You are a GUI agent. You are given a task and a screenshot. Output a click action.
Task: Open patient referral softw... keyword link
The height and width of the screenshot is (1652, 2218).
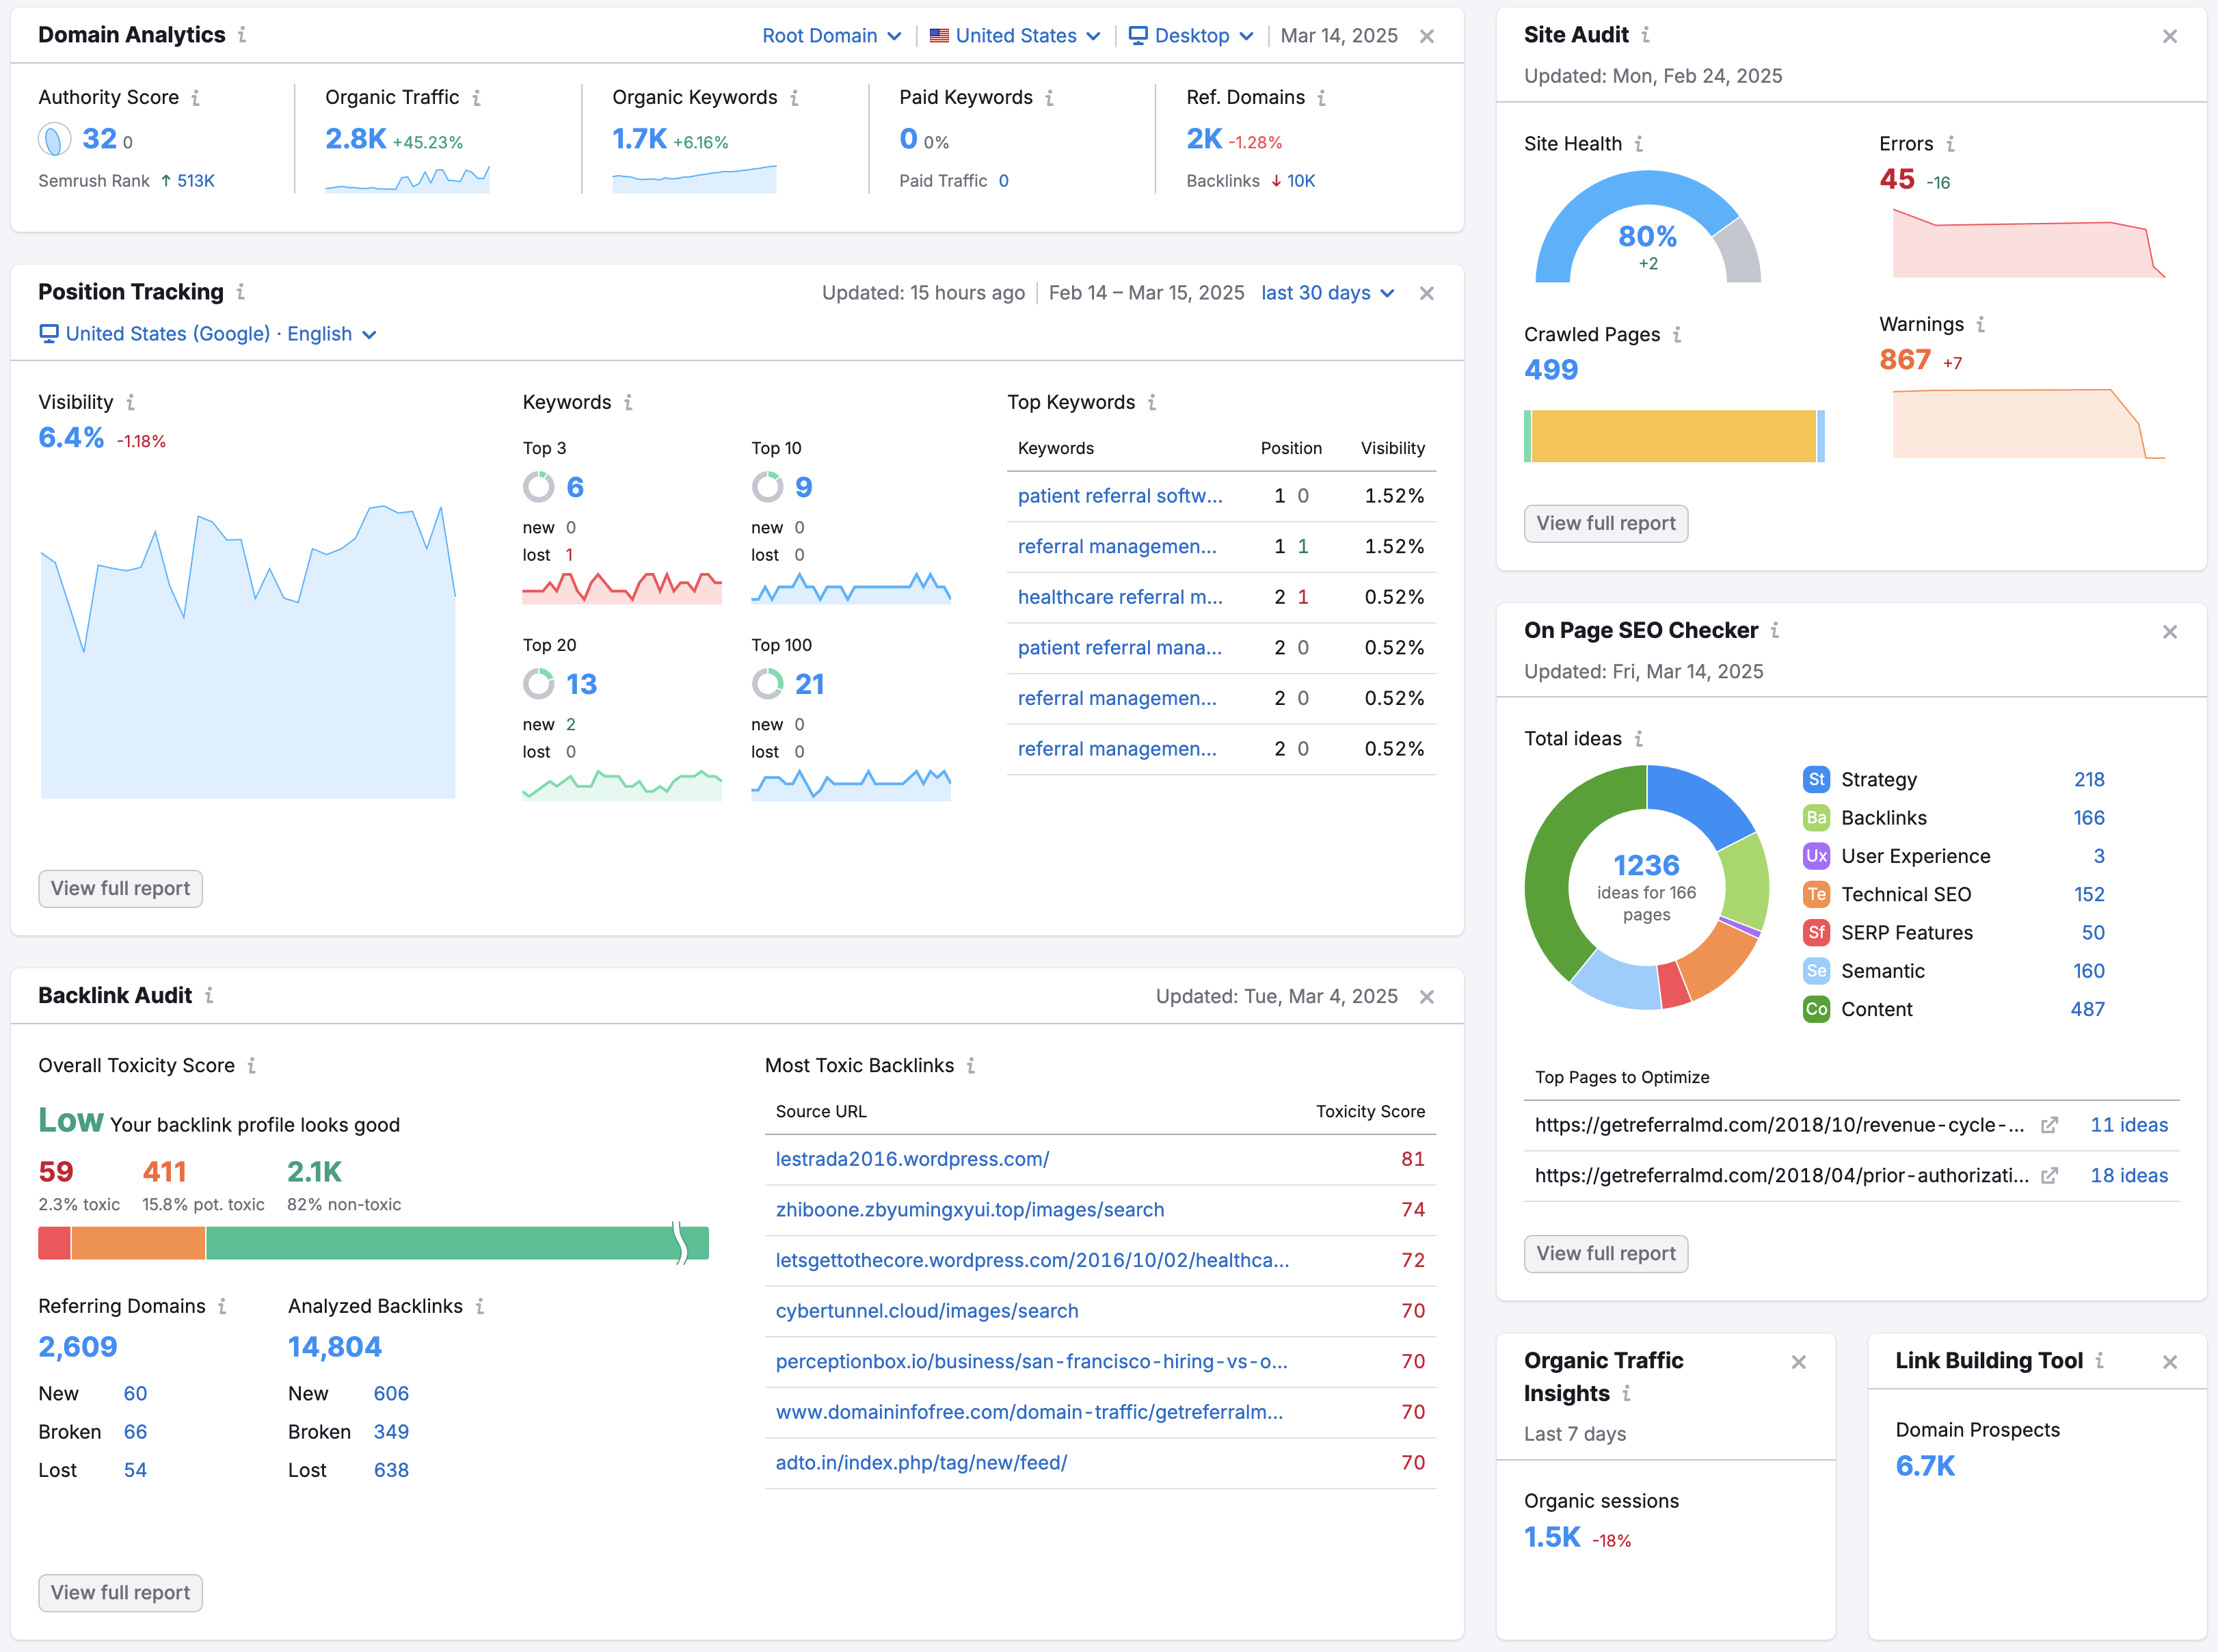1120,496
